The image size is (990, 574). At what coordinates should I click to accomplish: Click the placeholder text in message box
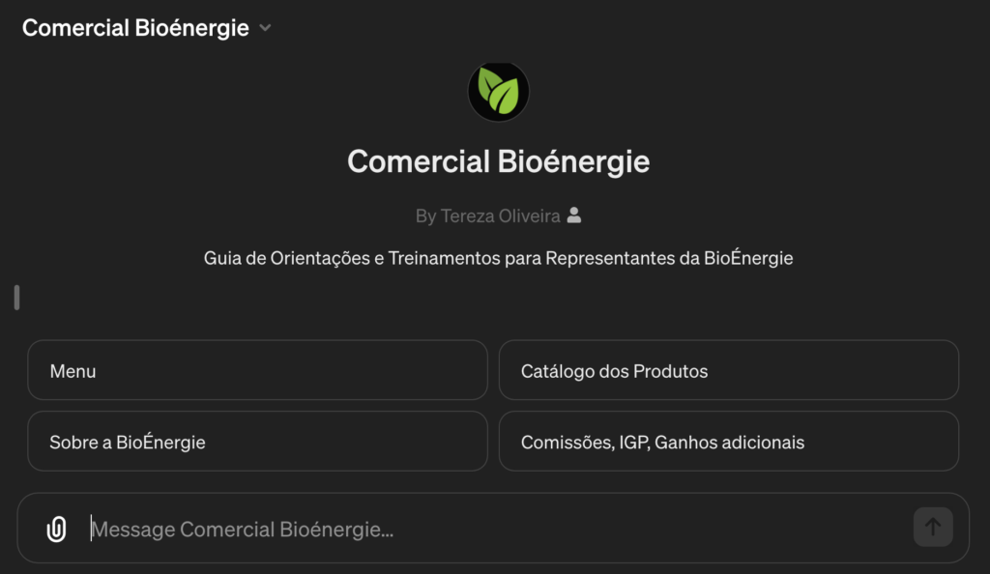coord(242,530)
